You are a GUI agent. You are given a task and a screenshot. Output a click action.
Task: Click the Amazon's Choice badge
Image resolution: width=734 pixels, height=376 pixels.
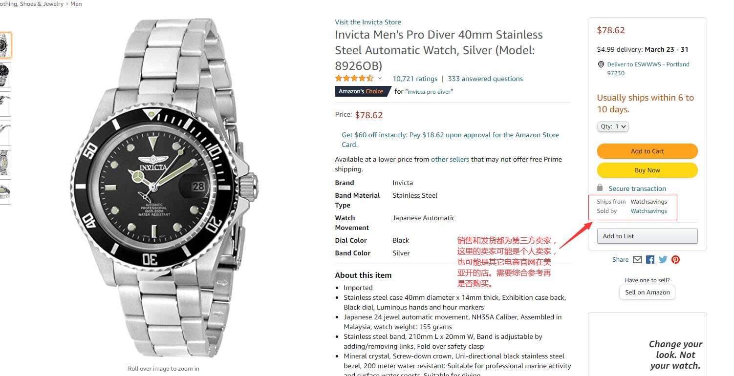click(x=362, y=91)
